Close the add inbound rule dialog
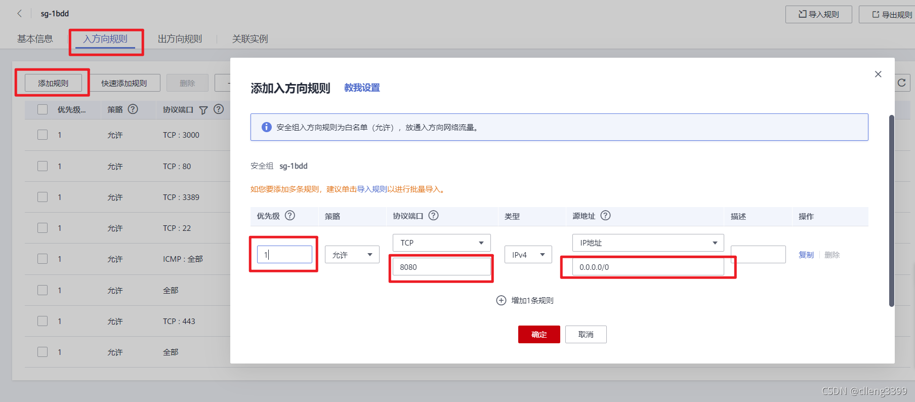Image resolution: width=915 pixels, height=402 pixels. [878, 74]
